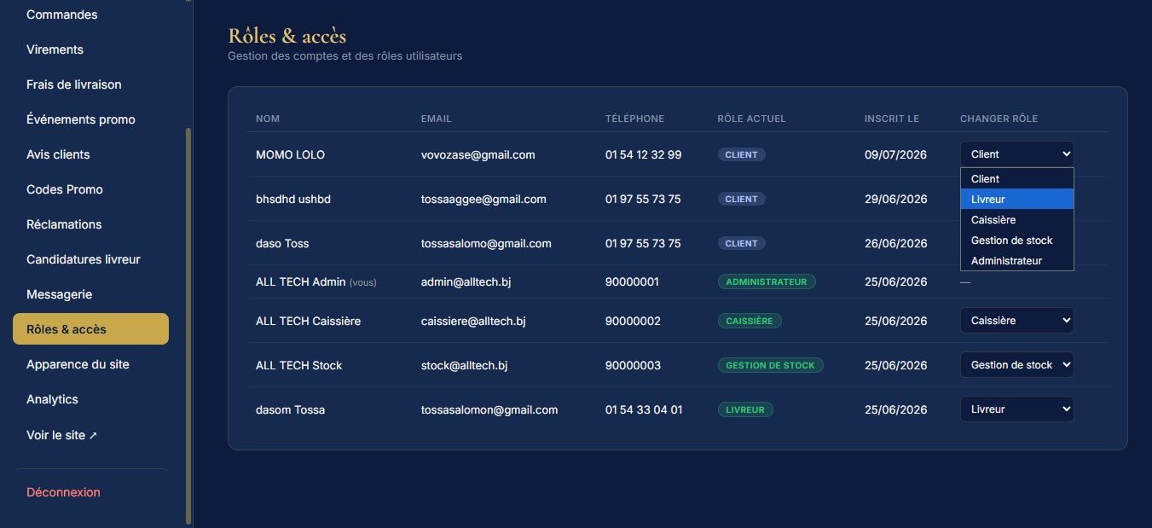Click the GESTION DE STOCK role badge
1152x528 pixels.
coord(771,365)
